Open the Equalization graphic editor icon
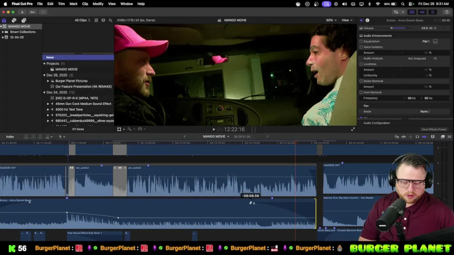 click(x=435, y=41)
